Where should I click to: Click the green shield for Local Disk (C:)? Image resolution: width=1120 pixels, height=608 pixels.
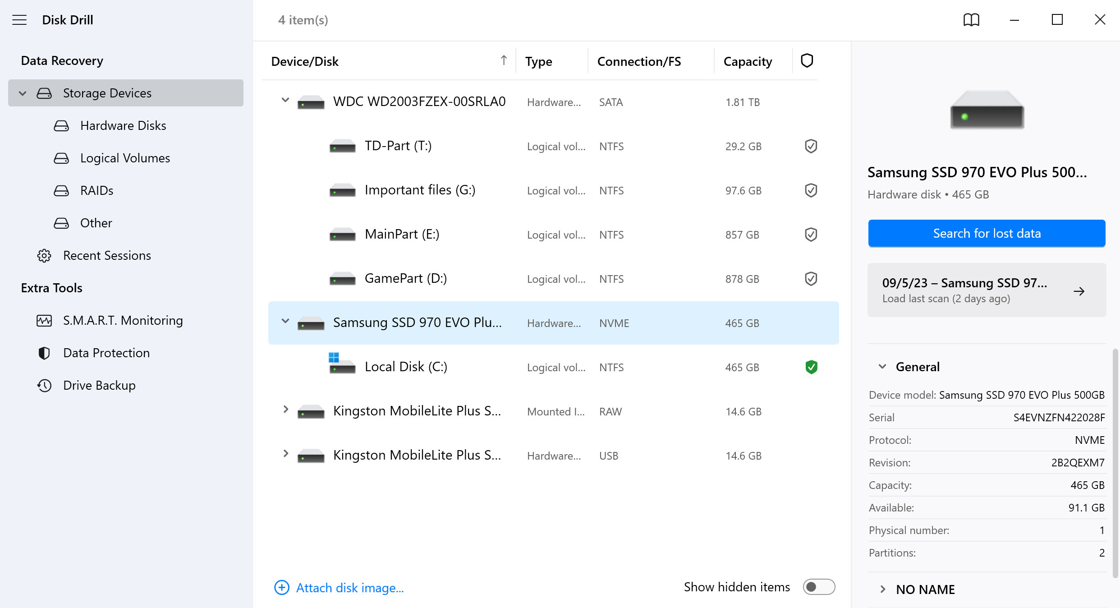point(811,367)
